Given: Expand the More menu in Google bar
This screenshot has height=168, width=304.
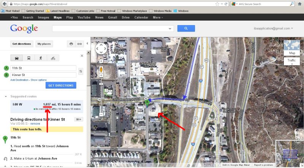Looking at the screenshot, I should coord(158,17).
